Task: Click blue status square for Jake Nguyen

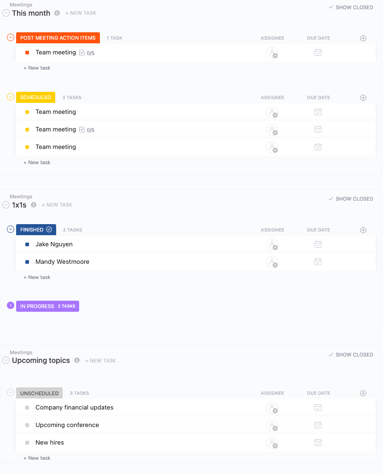Action: point(27,244)
